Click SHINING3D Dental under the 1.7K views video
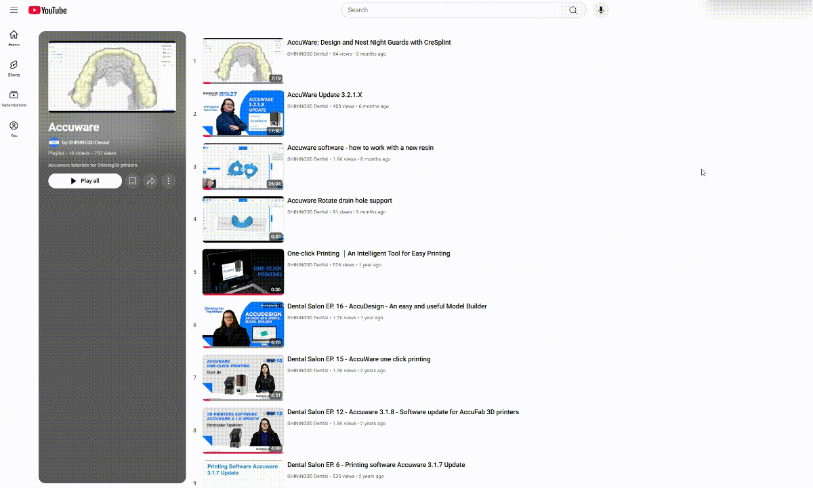813x488 pixels. (x=308, y=318)
